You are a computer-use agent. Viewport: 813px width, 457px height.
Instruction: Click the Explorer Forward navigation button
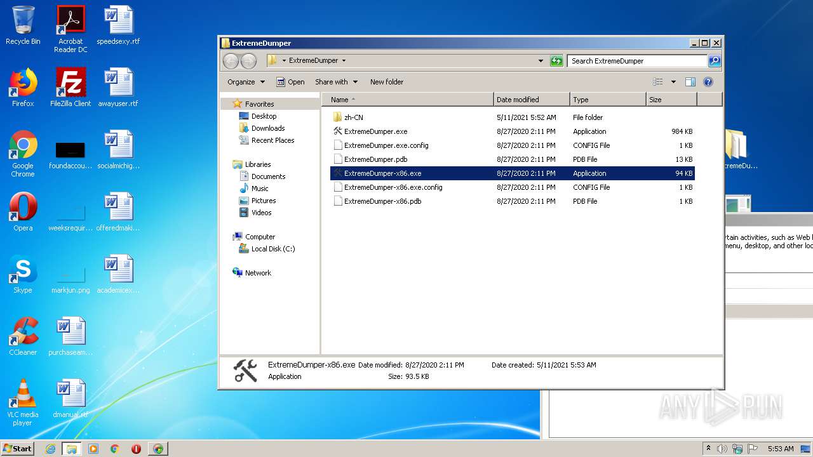tap(249, 61)
